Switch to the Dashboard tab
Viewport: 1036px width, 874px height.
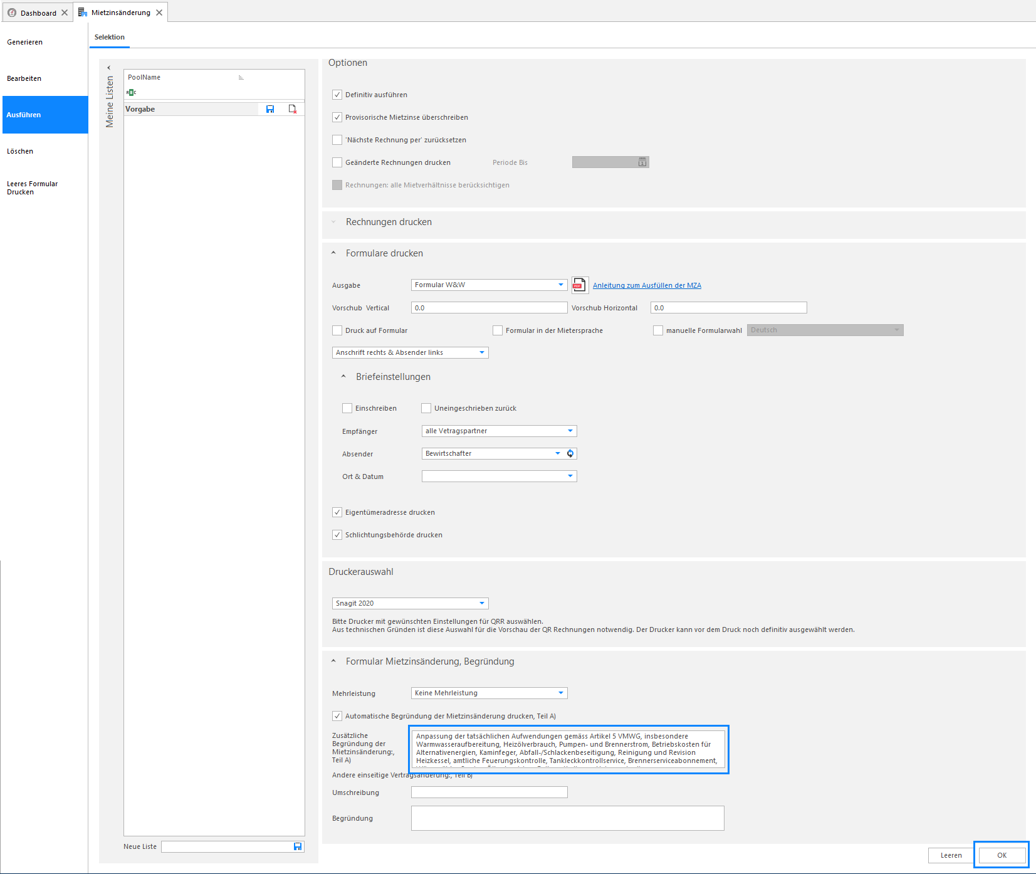pyautogui.click(x=38, y=13)
